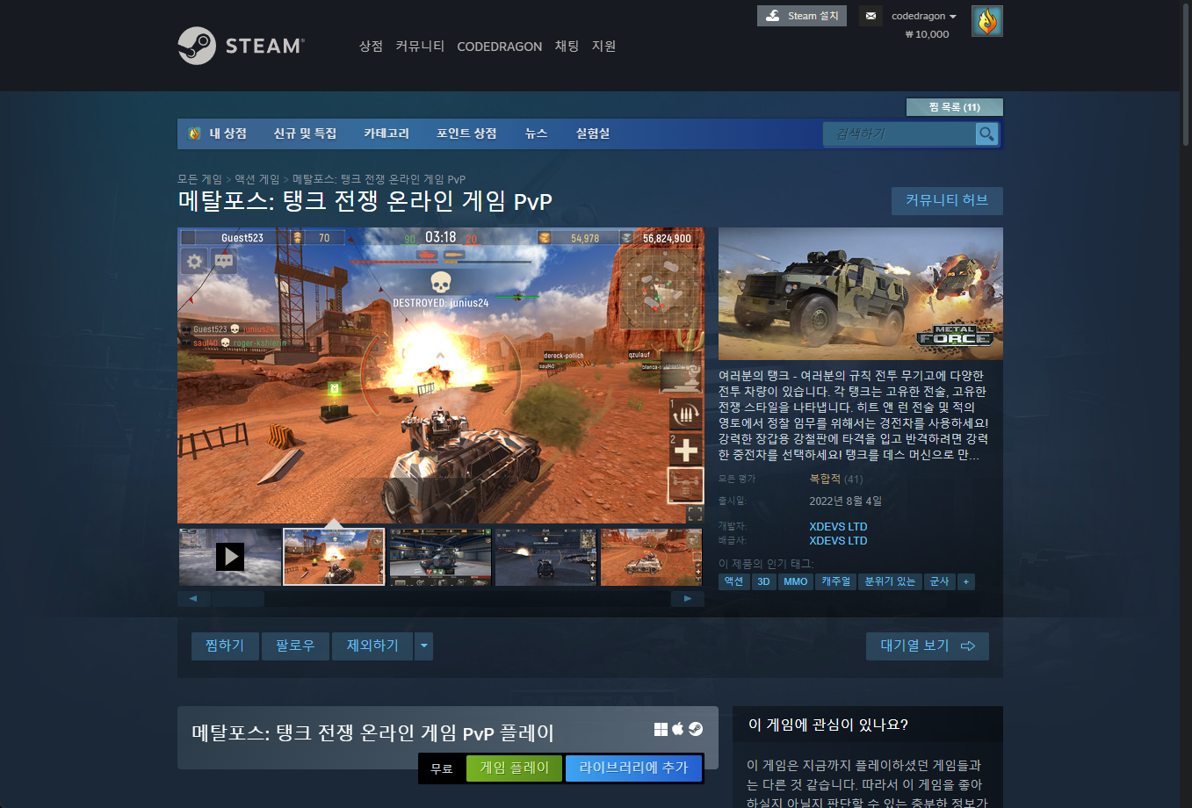Open the 커뮤니티 menu
This screenshot has height=808, width=1192.
coord(420,46)
